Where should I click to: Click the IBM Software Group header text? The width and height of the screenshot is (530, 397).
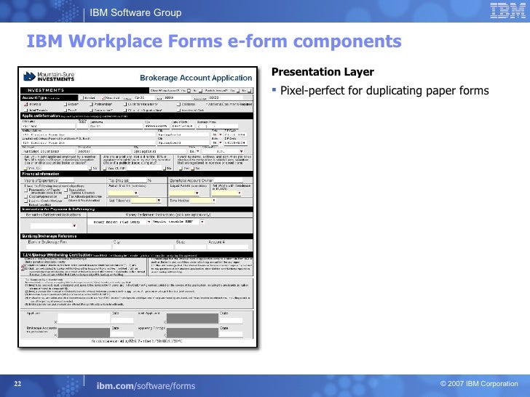pyautogui.click(x=135, y=13)
